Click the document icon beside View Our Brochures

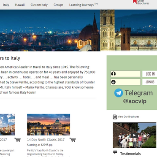coord(115,117)
